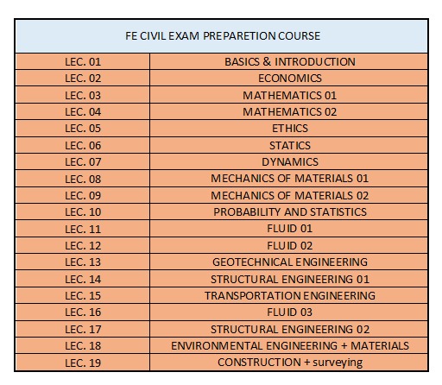Select the Basics & Introduction cell

click(288, 61)
